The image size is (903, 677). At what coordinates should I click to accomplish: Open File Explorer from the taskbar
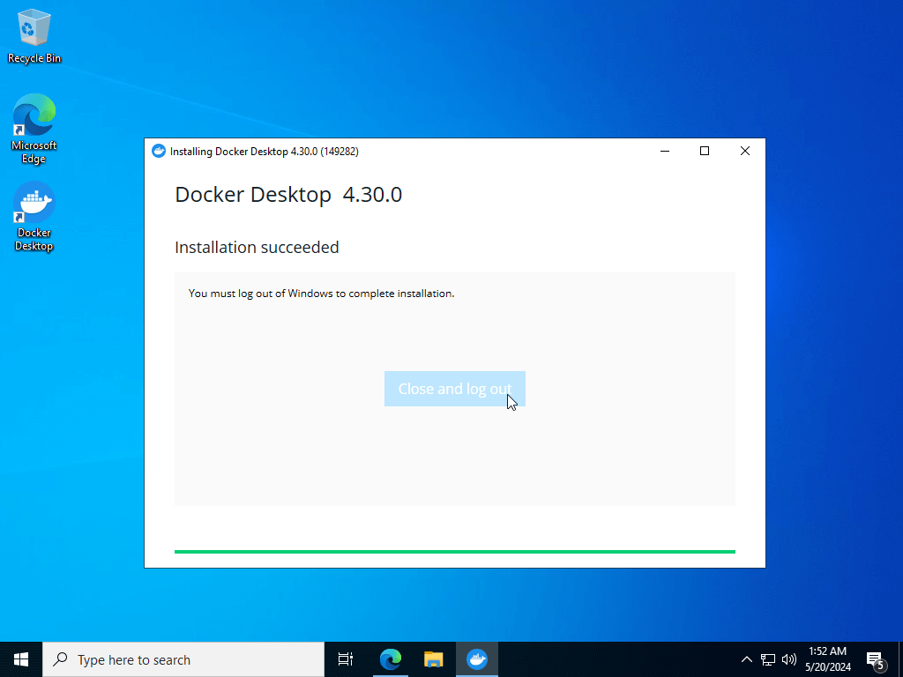click(x=433, y=659)
